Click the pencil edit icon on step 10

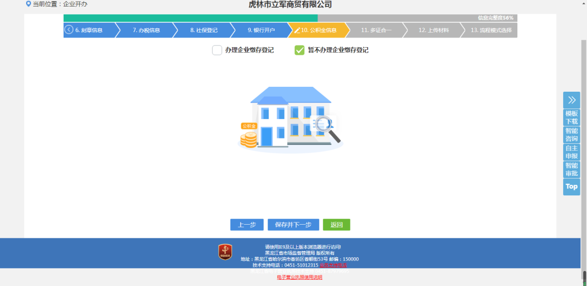pyautogui.click(x=297, y=30)
